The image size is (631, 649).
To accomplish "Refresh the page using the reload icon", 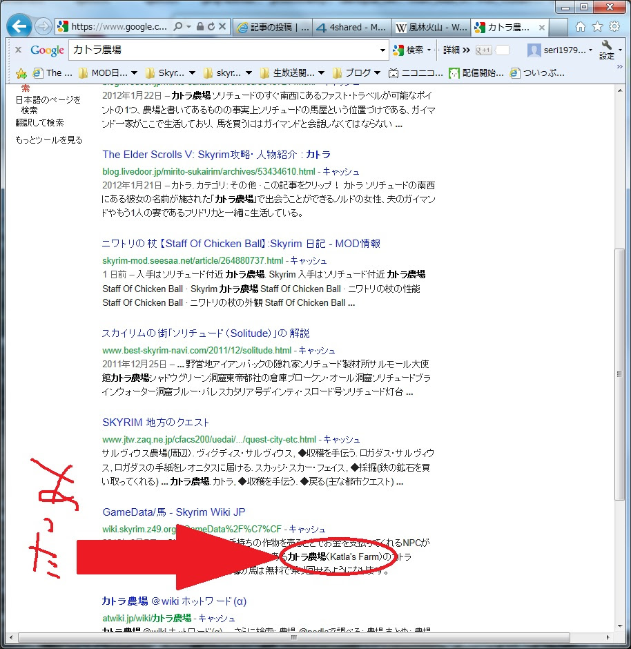I will [x=211, y=26].
